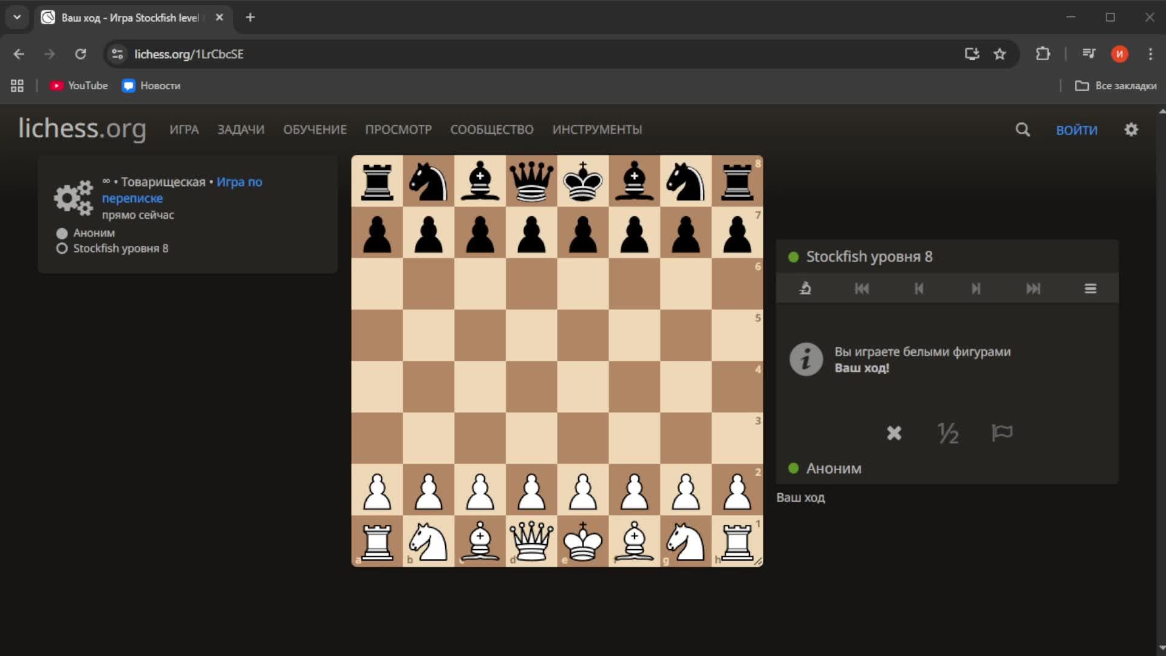Click the 'Игра по переписке' link
1166x656 pixels.
239,182
